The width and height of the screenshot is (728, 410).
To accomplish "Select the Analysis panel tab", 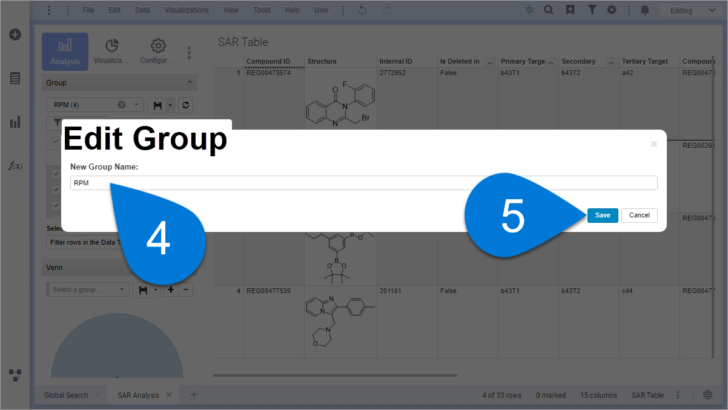I will pos(65,52).
